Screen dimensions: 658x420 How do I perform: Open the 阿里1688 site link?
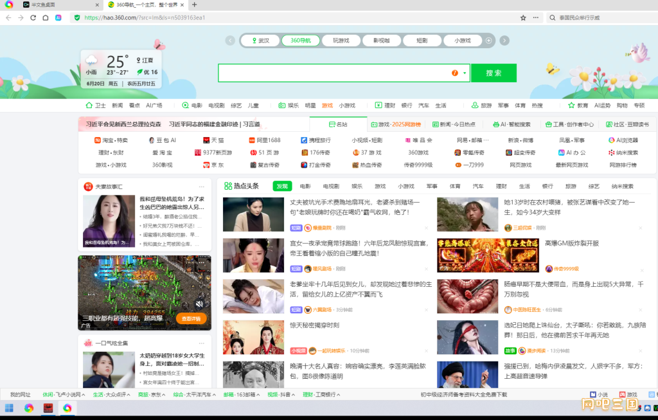point(265,140)
